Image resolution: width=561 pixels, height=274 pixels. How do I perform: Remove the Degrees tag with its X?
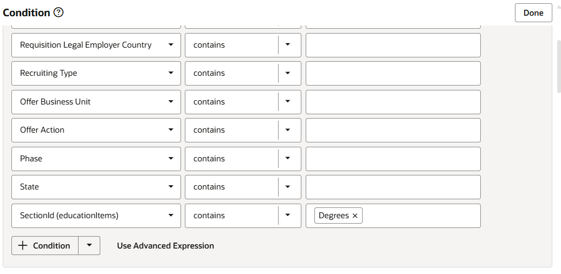pos(355,216)
